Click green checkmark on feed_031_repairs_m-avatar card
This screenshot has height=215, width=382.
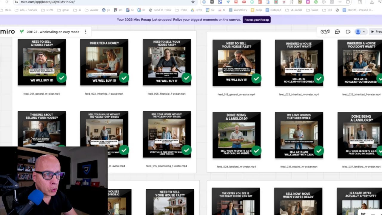tap(319, 151)
